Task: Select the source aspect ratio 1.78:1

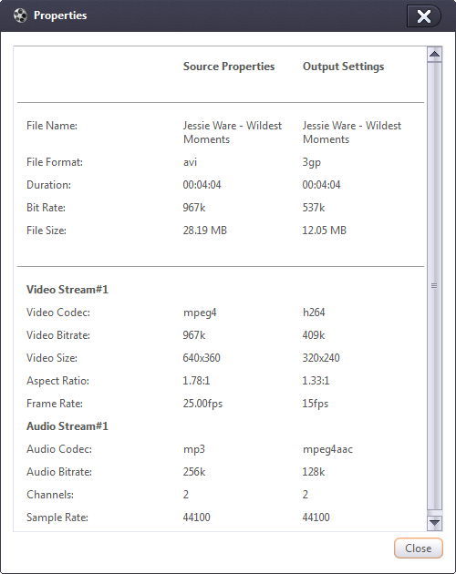Action: click(x=196, y=381)
